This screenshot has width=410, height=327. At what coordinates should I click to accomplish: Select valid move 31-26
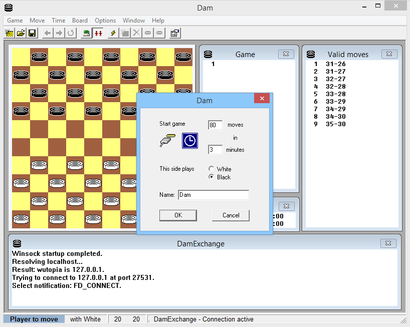[335, 64]
